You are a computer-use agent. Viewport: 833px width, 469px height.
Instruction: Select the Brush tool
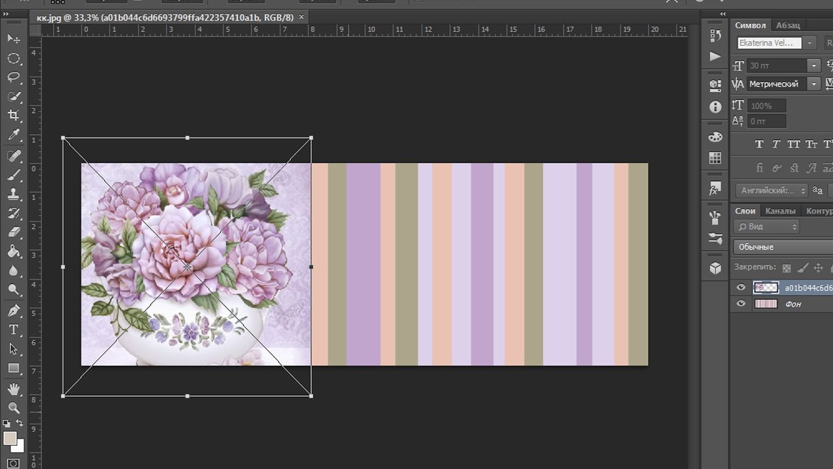point(13,175)
